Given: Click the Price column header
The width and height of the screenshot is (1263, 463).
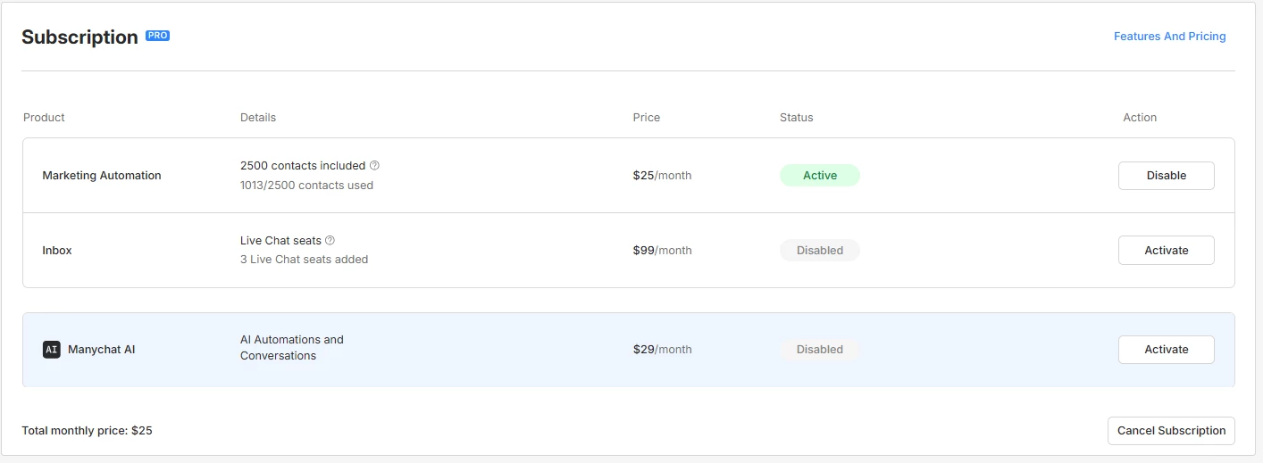Looking at the screenshot, I should click(646, 118).
